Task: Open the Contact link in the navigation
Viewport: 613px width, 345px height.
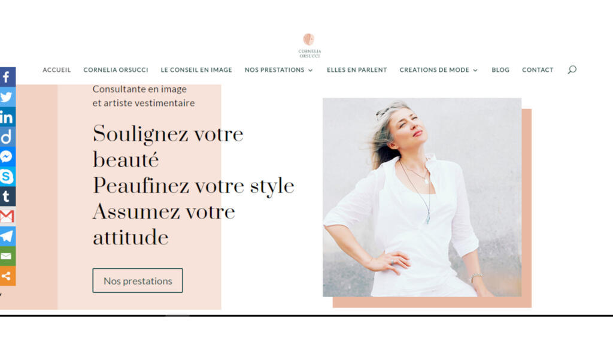Action: tap(538, 70)
